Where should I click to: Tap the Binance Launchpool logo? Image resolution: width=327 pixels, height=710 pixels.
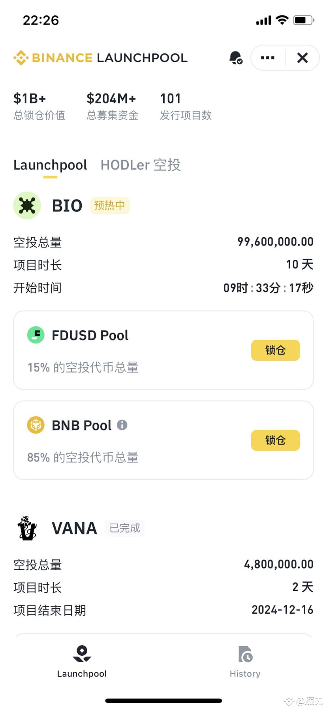click(x=100, y=58)
